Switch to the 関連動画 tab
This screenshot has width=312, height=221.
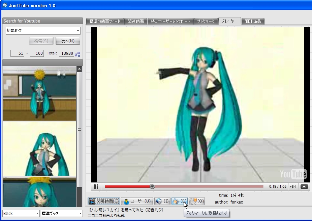(x=136, y=21)
